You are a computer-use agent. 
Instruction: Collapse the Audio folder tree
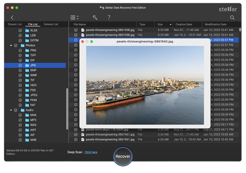pos(11,110)
